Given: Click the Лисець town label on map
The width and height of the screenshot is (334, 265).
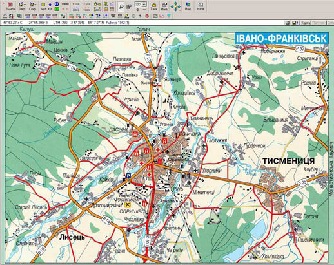Looking at the screenshot, I should tap(72, 237).
